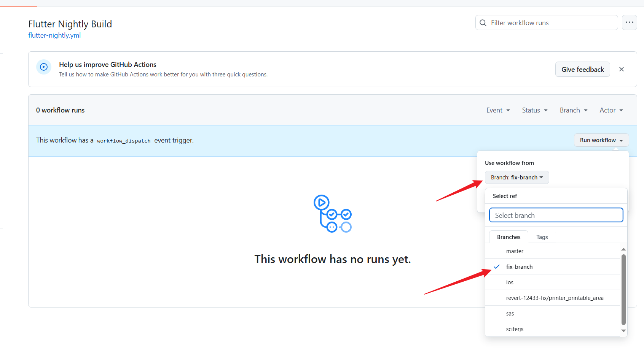Choose revert-12433-fix/printer_printable_area branch
This screenshot has width=644, height=363.
(553, 298)
